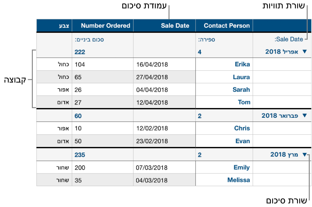Image resolution: width=312 pixels, height=207 pixels.
Task: Select the Contact Person column header
Action: (x=224, y=25)
